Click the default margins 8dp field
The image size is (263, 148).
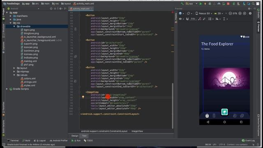(x=193, y=19)
